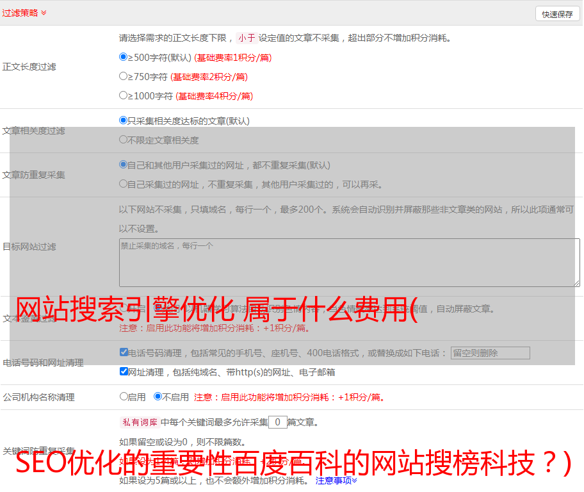Toggle the 电话号码清理 checkbox
584x492 pixels.
click(124, 352)
